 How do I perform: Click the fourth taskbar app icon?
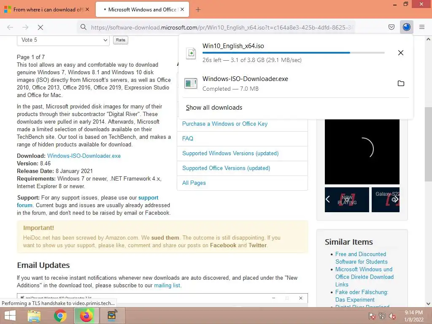pos(112,316)
